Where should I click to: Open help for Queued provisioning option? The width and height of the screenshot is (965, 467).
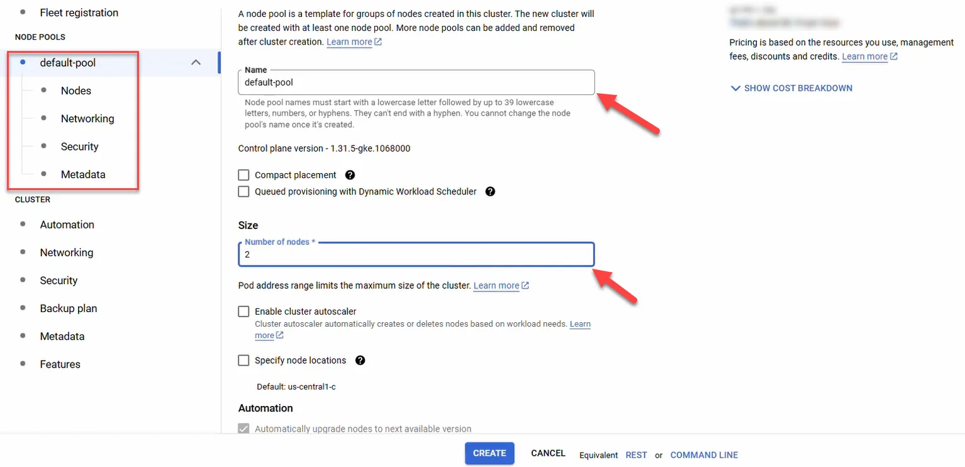[x=491, y=191]
